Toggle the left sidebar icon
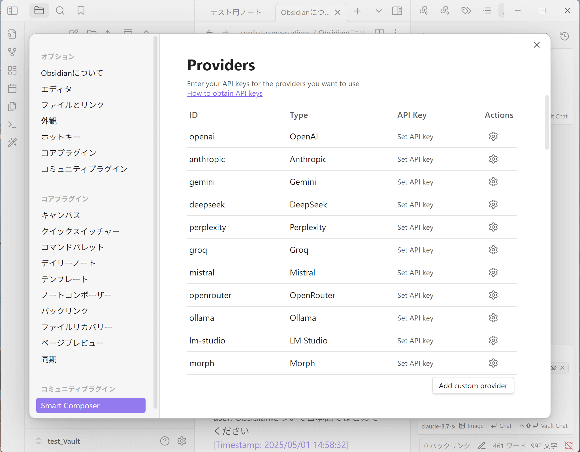This screenshot has height=452, width=580. 12,11
